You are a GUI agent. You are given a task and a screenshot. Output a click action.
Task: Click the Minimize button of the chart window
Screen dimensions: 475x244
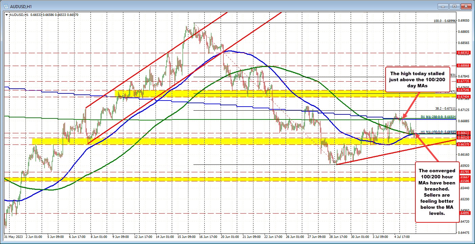(x=443, y=6)
